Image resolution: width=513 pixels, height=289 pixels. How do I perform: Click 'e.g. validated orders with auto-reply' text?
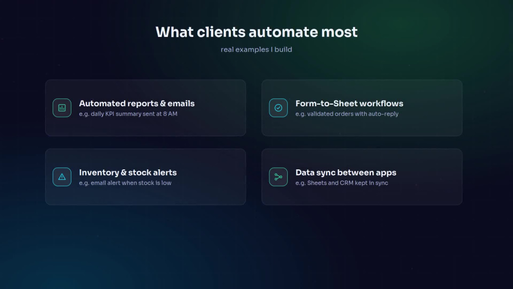point(347,114)
